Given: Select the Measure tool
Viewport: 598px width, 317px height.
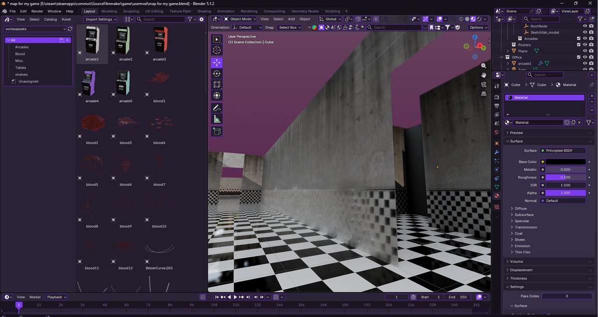Looking at the screenshot, I should click(x=217, y=119).
